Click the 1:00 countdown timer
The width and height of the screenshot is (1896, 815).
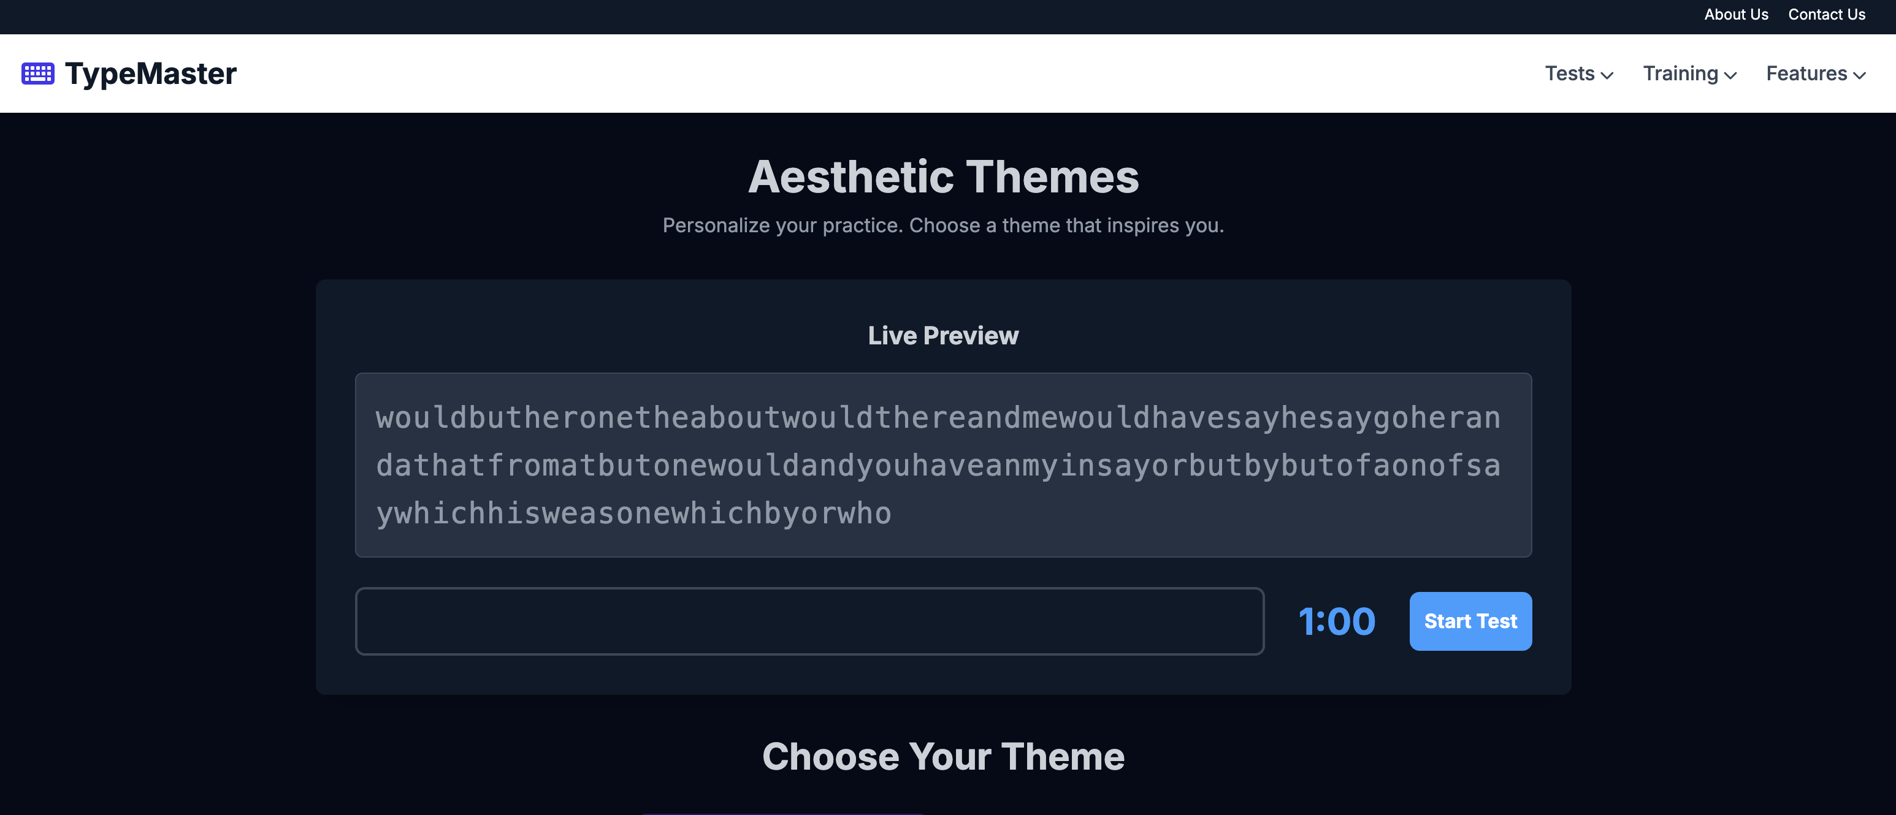click(1337, 621)
